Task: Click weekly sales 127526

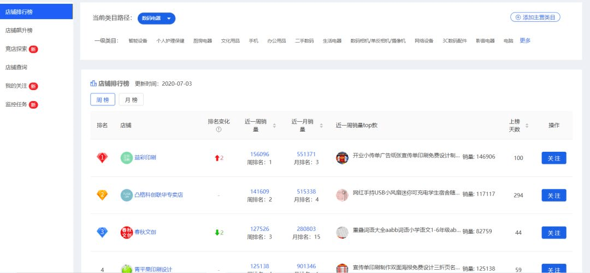Action: (259, 229)
